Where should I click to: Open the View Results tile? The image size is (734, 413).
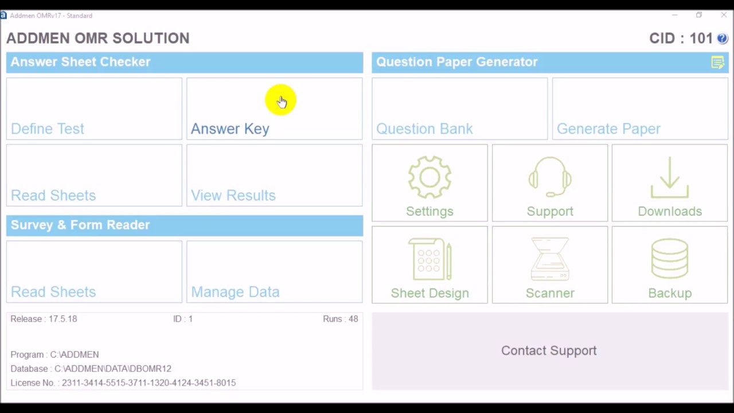pos(274,176)
